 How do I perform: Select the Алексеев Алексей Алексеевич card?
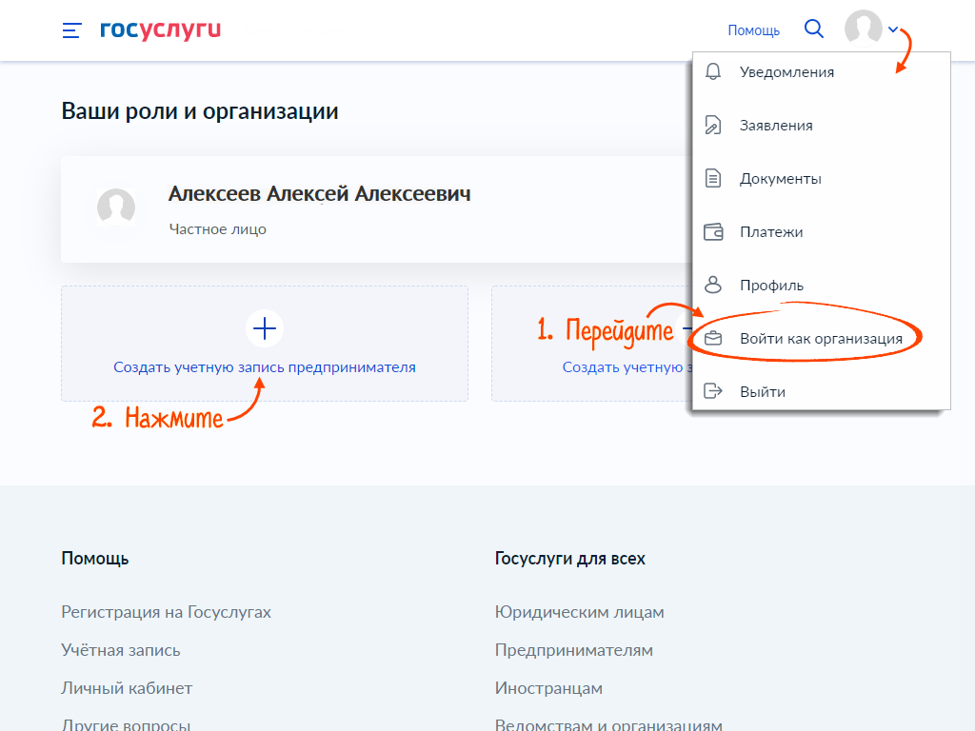click(x=376, y=209)
